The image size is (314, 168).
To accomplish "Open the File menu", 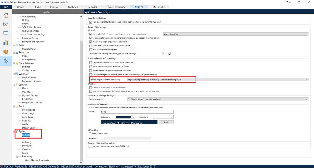I will pos(6,7).
